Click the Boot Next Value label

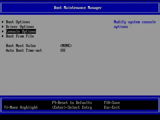21,45
